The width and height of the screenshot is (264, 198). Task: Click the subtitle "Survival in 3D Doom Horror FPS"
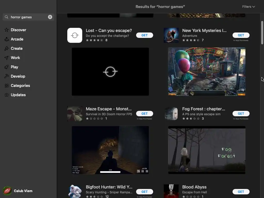pyautogui.click(x=109, y=114)
